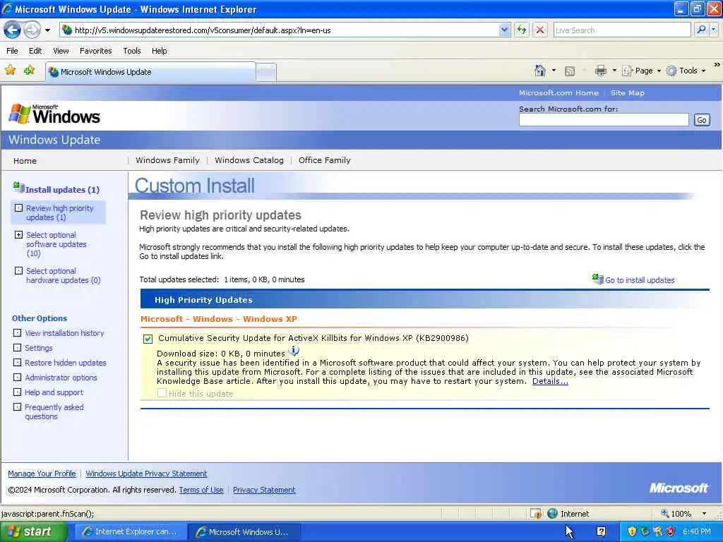The width and height of the screenshot is (723, 542).
Task: Open the Favorites menu
Action: (95, 51)
